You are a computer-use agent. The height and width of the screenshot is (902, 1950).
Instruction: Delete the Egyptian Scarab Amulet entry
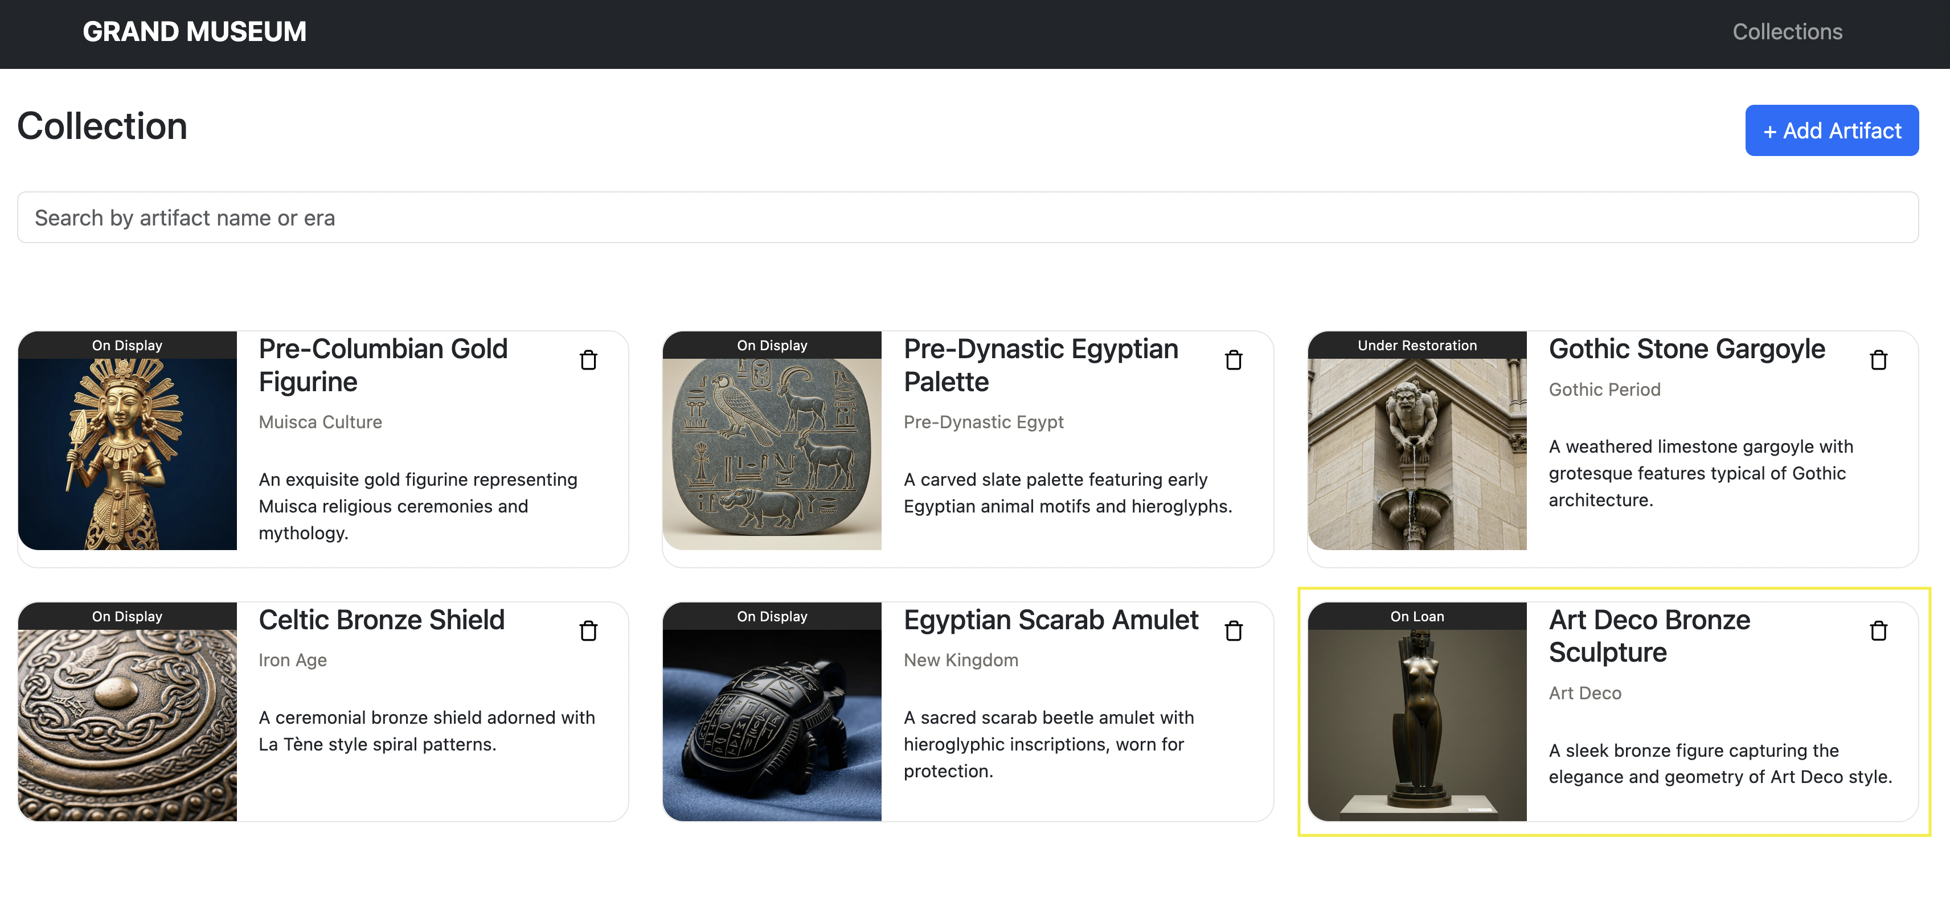coord(1233,631)
